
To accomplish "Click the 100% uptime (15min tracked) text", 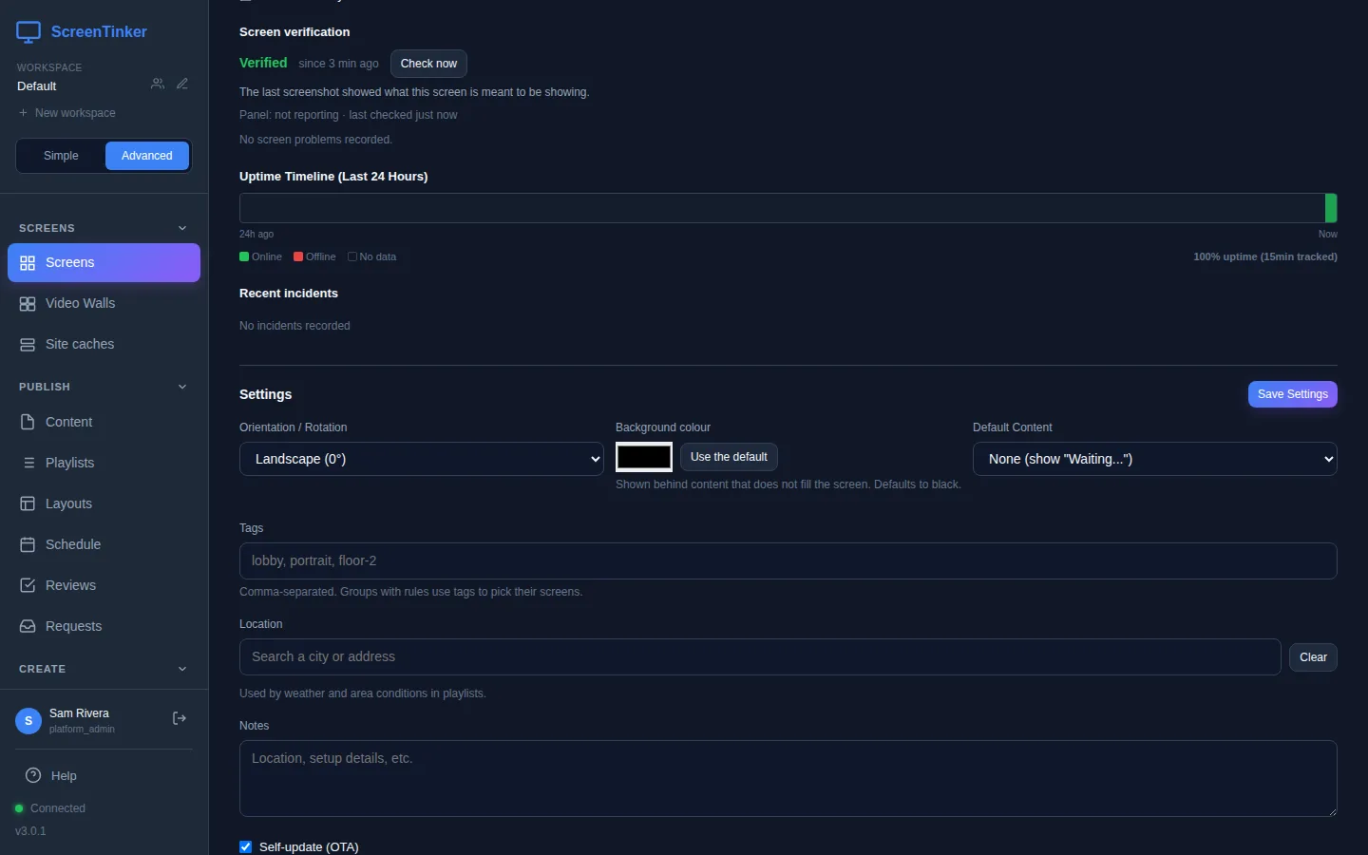I will [x=1265, y=256].
